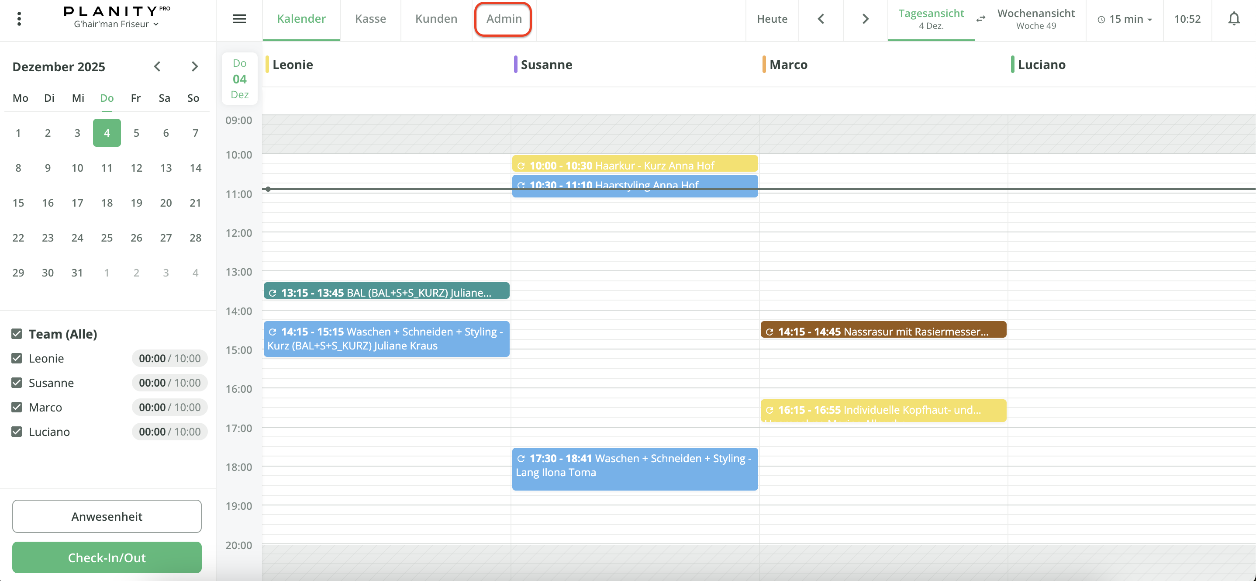
Task: Show next month in mini calendar
Action: pos(194,66)
